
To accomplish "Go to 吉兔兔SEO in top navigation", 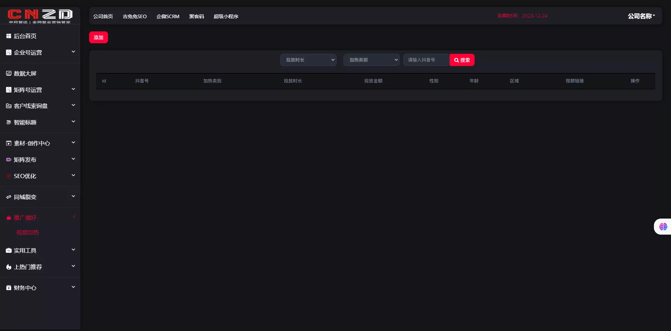I will coord(135,16).
